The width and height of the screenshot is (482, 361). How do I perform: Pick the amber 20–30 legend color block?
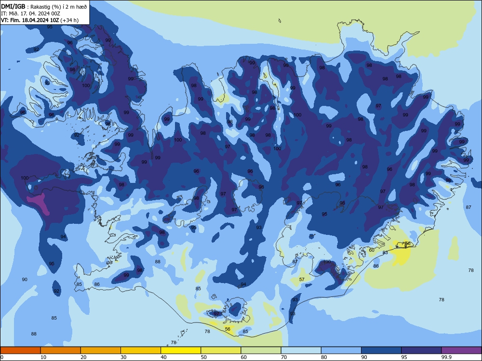101,350
